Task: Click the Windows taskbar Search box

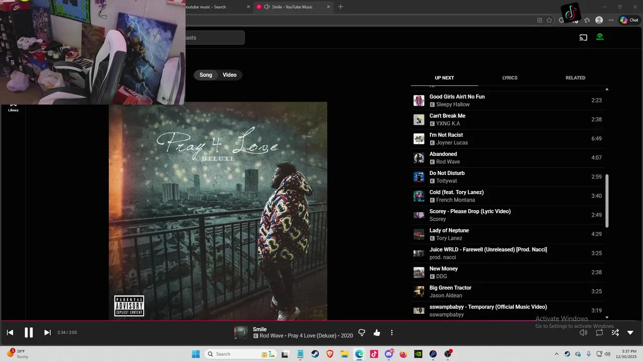Action: pyautogui.click(x=241, y=354)
